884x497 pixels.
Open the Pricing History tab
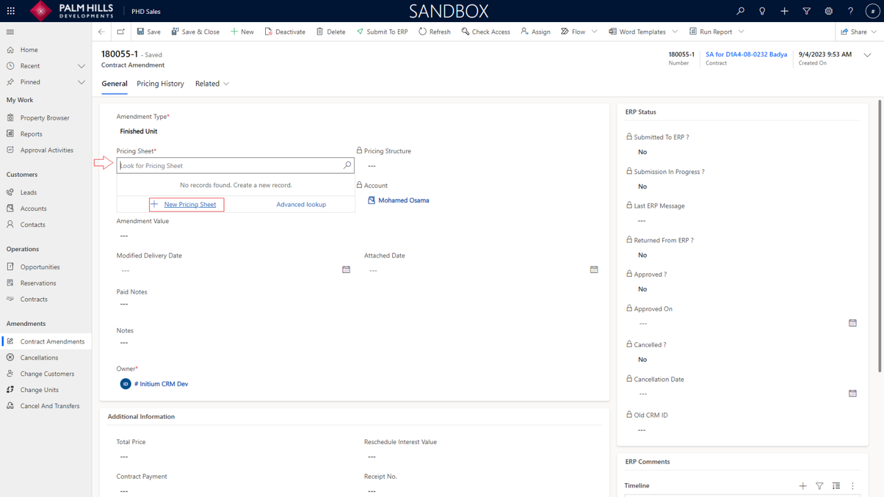pos(160,83)
